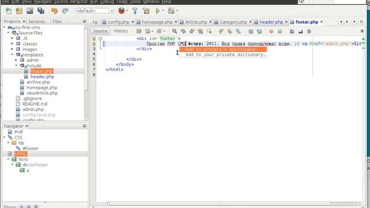Click the Shift Line Right icon
Screen dimensions: 370x208
pyautogui.click(x=259, y=31)
